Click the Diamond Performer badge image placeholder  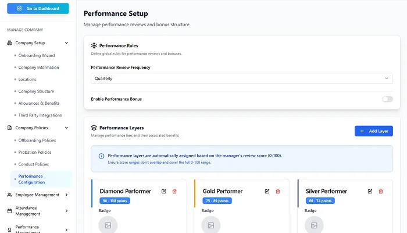[x=108, y=225]
